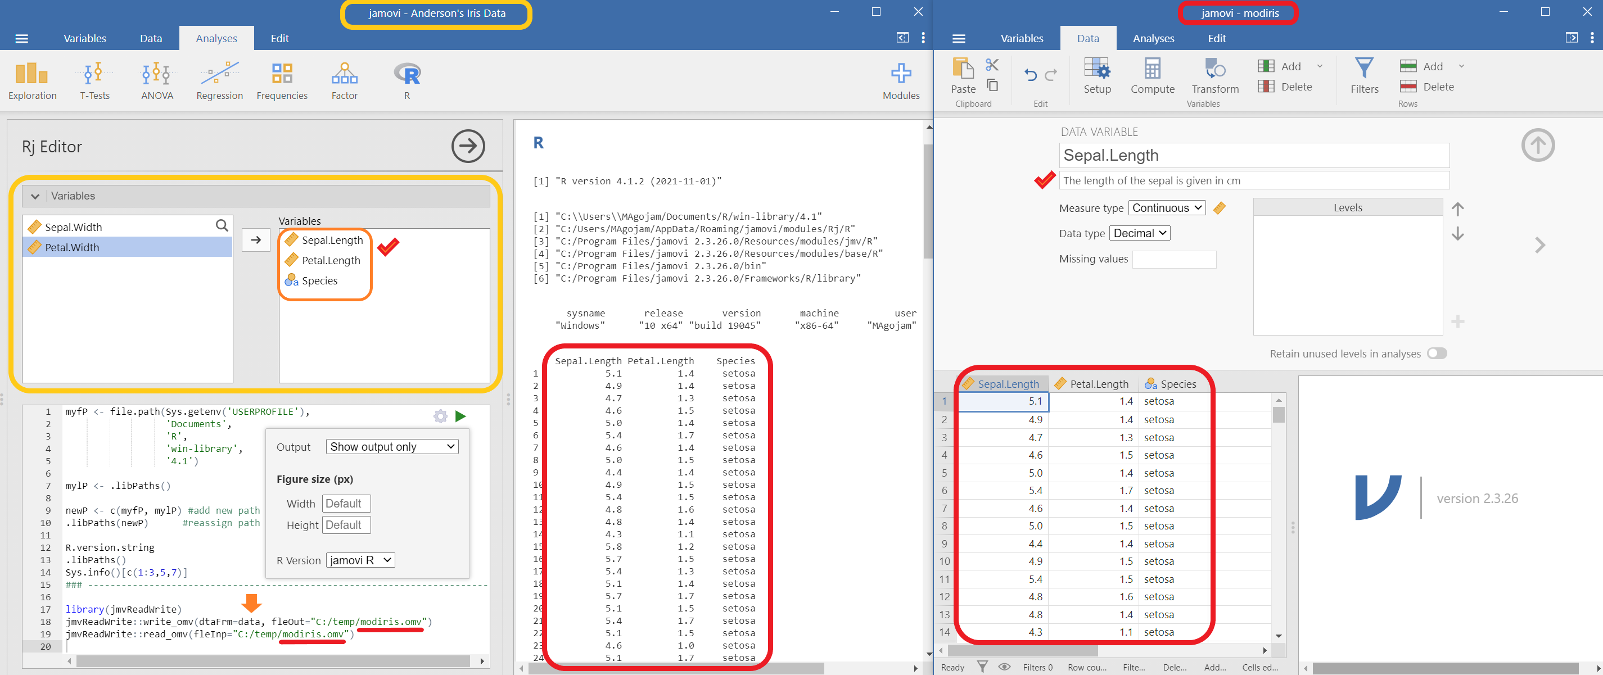Click the results panel vertical scrollbar
1603x675 pixels.
[928, 202]
